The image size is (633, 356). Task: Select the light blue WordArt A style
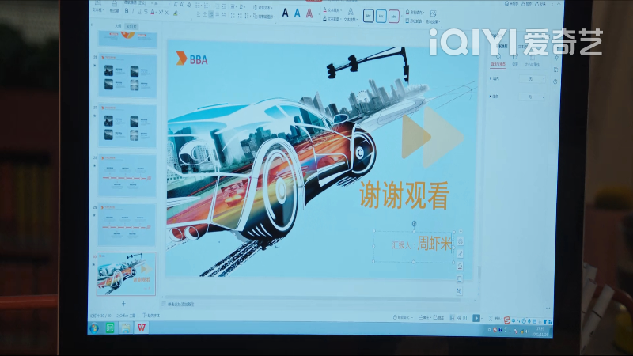(298, 13)
